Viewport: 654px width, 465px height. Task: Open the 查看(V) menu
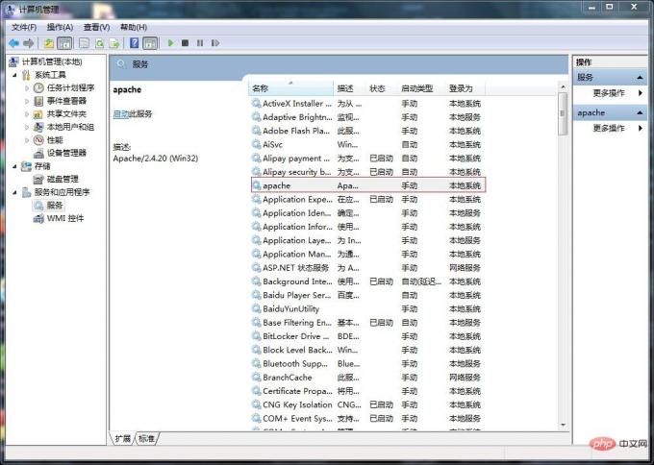click(97, 27)
